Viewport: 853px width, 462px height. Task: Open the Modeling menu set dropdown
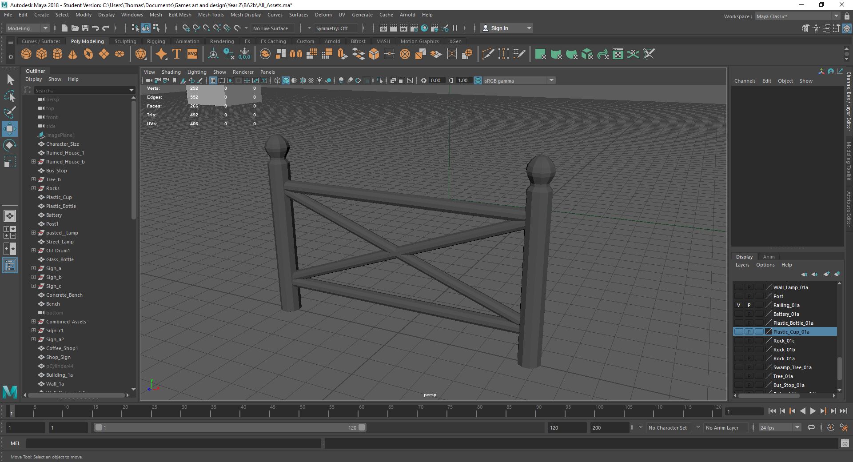28,28
